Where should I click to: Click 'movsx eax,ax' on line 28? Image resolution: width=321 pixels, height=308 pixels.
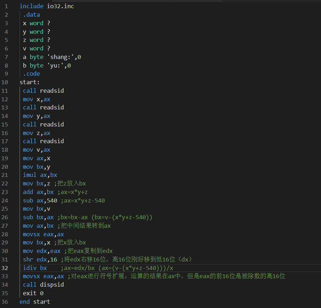pos(43,234)
